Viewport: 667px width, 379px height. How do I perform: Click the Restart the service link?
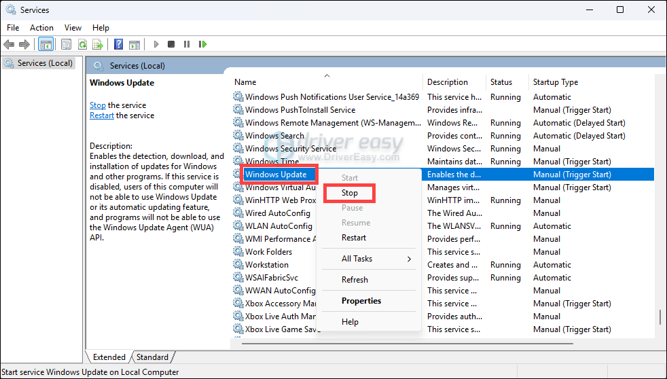102,115
